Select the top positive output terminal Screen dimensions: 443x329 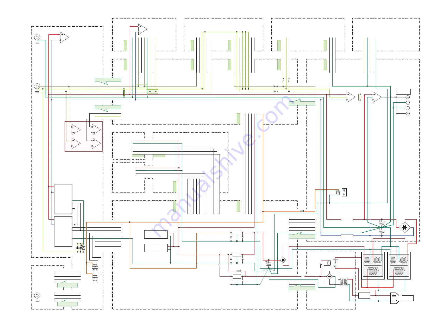tap(408, 97)
